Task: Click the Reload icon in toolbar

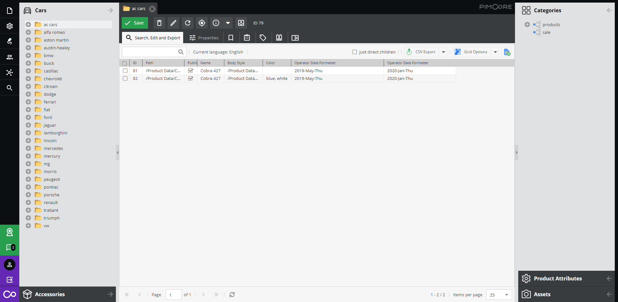Action: 188,23
